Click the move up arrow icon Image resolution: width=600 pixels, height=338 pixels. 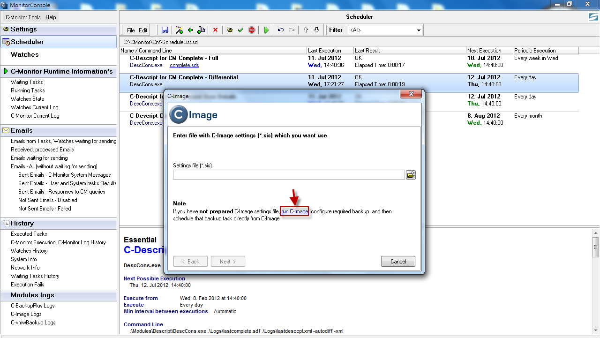[x=306, y=30]
